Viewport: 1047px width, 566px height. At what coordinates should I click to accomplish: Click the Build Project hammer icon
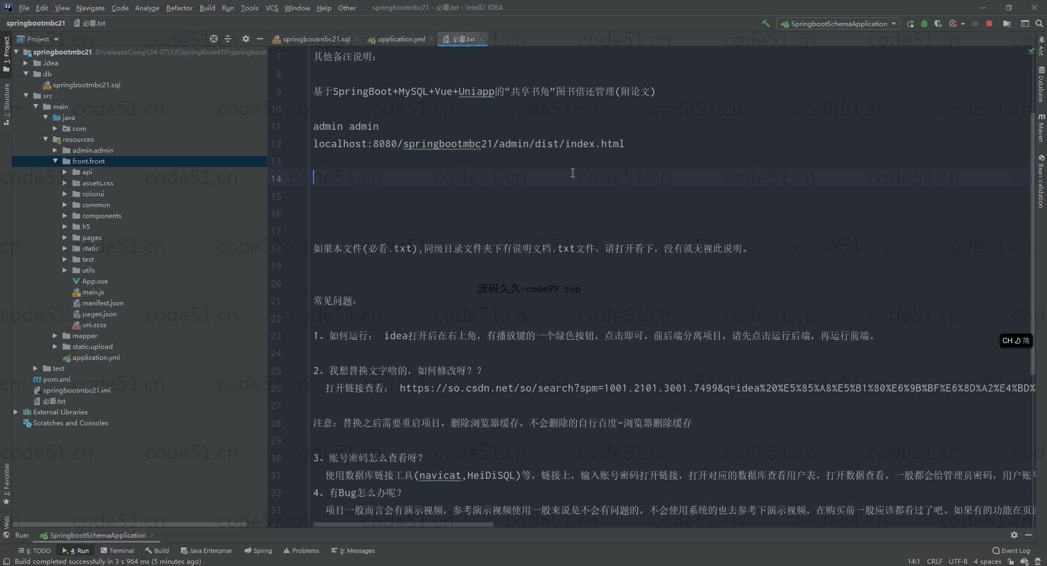(x=766, y=23)
